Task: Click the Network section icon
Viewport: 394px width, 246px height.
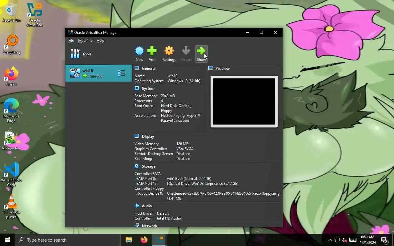Action: point(137,225)
